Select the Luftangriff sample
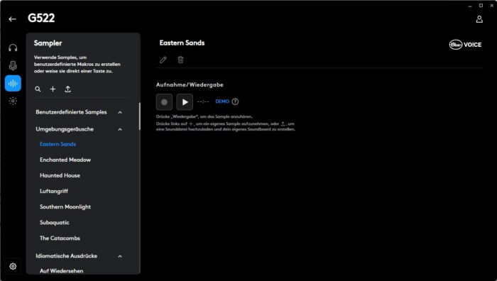 pos(54,191)
